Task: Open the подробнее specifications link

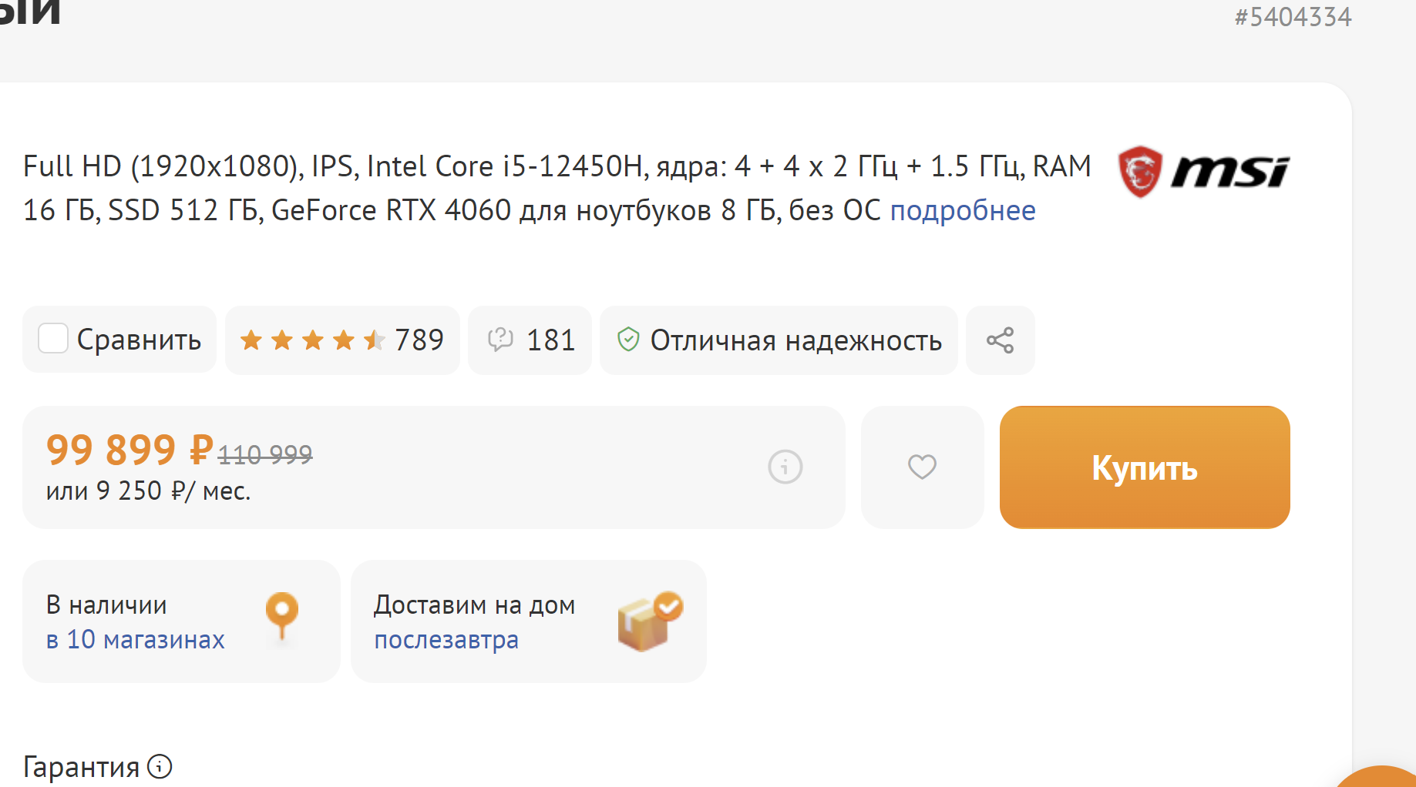Action: (962, 210)
